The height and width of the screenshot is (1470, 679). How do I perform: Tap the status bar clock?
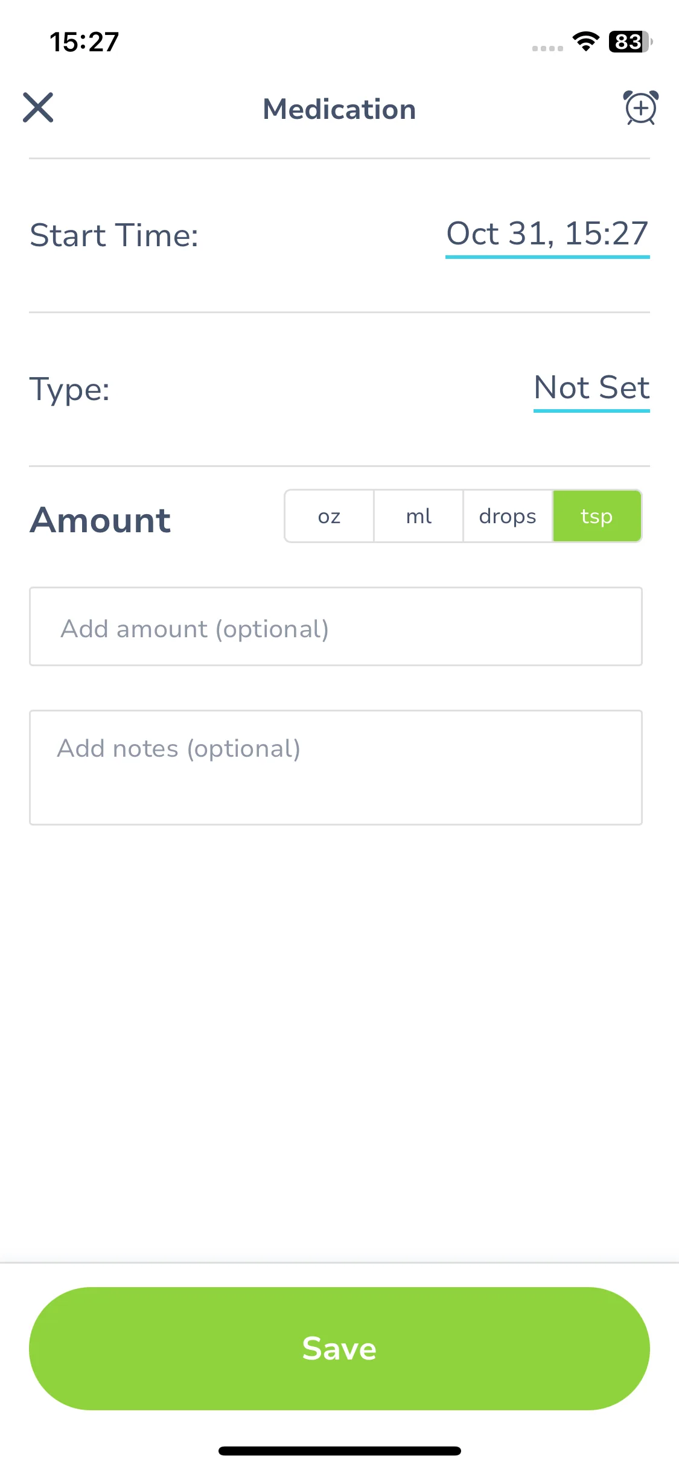coord(84,42)
